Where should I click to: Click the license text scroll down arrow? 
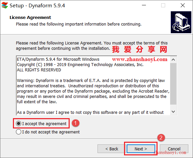(x=173, y=112)
